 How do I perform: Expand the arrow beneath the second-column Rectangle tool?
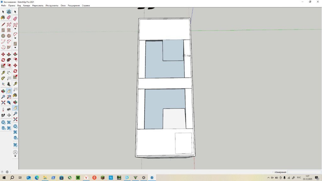click(15, 47)
